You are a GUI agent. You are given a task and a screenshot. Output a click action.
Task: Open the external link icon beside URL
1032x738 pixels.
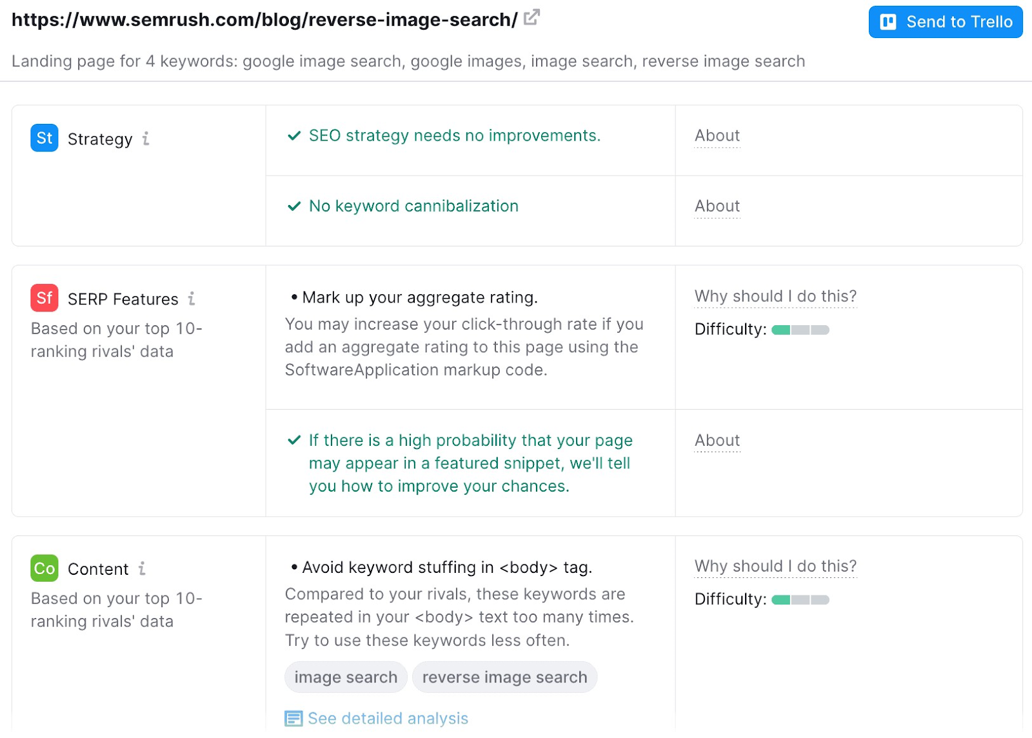[531, 18]
